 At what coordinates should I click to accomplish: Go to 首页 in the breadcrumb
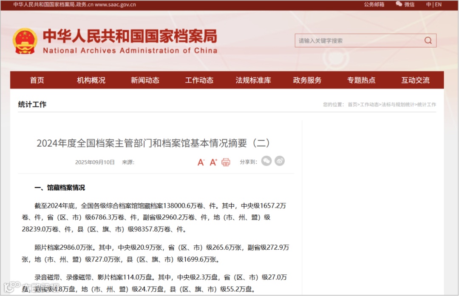click(352, 104)
